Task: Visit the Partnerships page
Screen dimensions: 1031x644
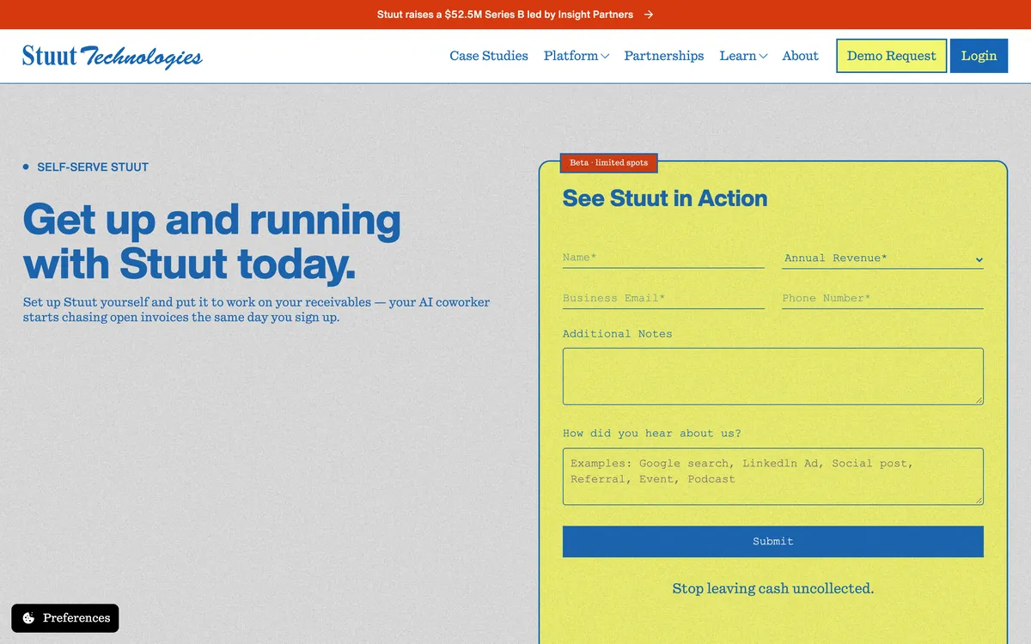Action: pyautogui.click(x=664, y=56)
